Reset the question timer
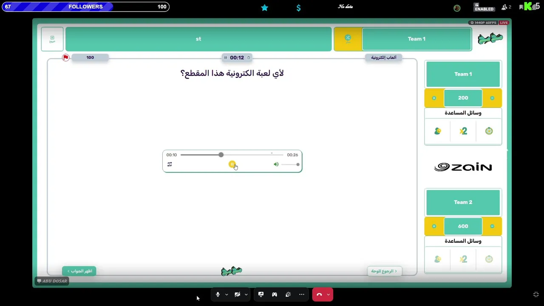544x306 pixels. point(249,57)
